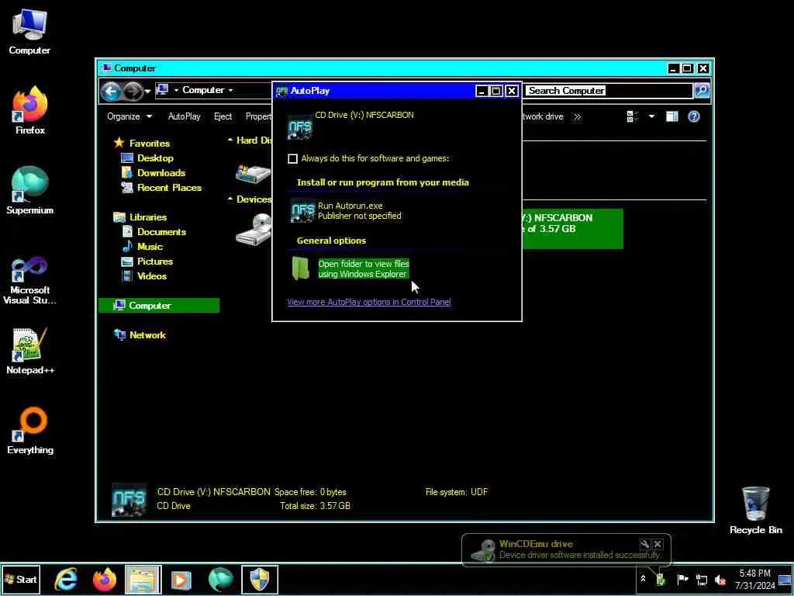Select the CD drive icon under Devices
This screenshot has height=596, width=794.
(253, 229)
